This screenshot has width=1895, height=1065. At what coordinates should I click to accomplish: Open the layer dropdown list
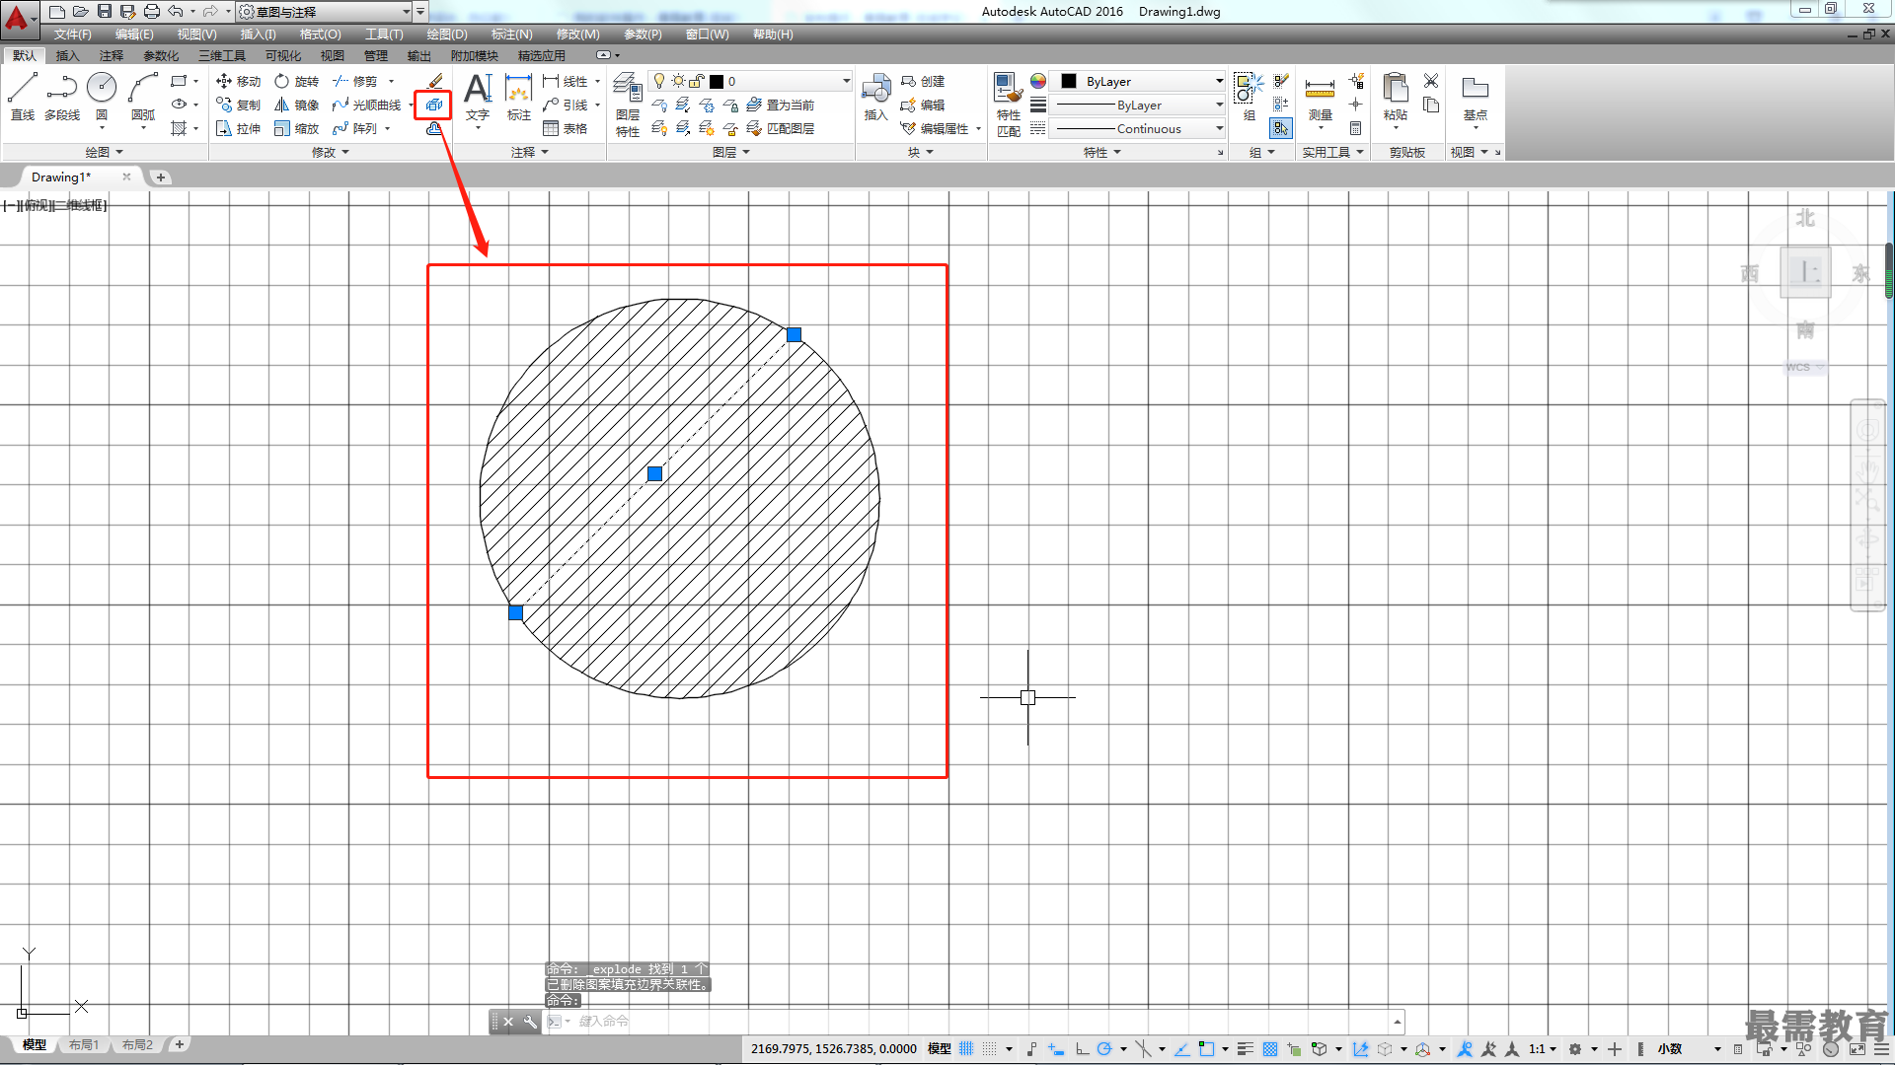click(846, 81)
